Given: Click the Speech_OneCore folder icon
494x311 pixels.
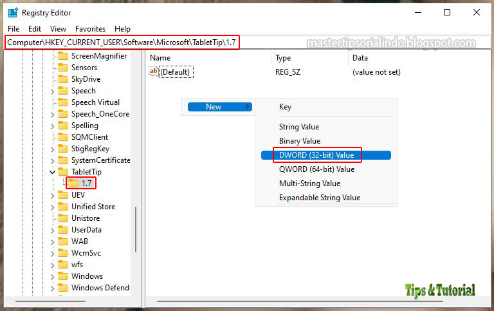Looking at the screenshot, I should (63, 114).
